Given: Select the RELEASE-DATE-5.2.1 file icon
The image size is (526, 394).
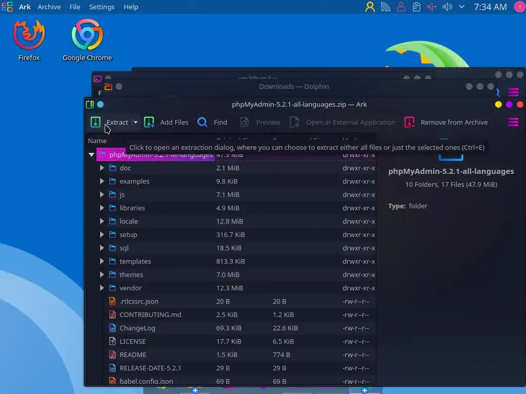Looking at the screenshot, I should pos(112,368).
